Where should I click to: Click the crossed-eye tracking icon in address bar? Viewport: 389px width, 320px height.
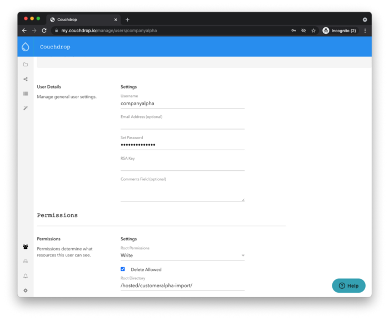303,31
